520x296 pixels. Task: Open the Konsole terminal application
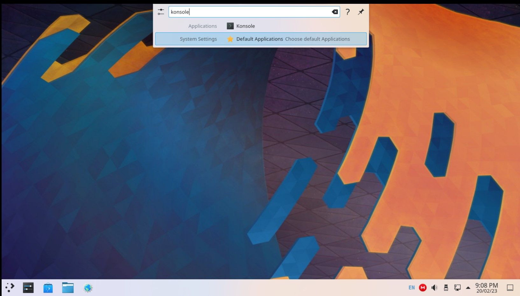[245, 26]
